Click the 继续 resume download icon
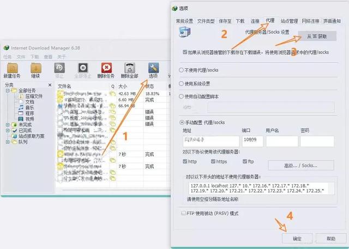 tap(36, 68)
